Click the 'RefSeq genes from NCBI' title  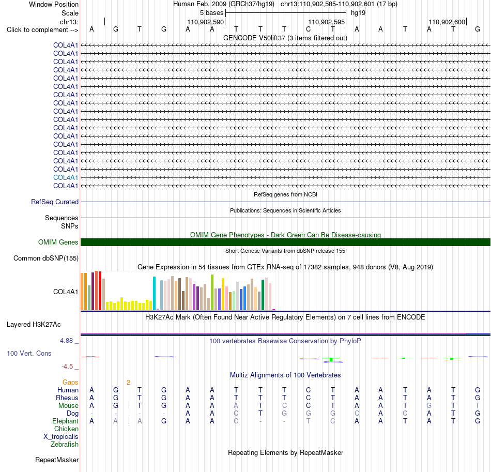pos(285,194)
